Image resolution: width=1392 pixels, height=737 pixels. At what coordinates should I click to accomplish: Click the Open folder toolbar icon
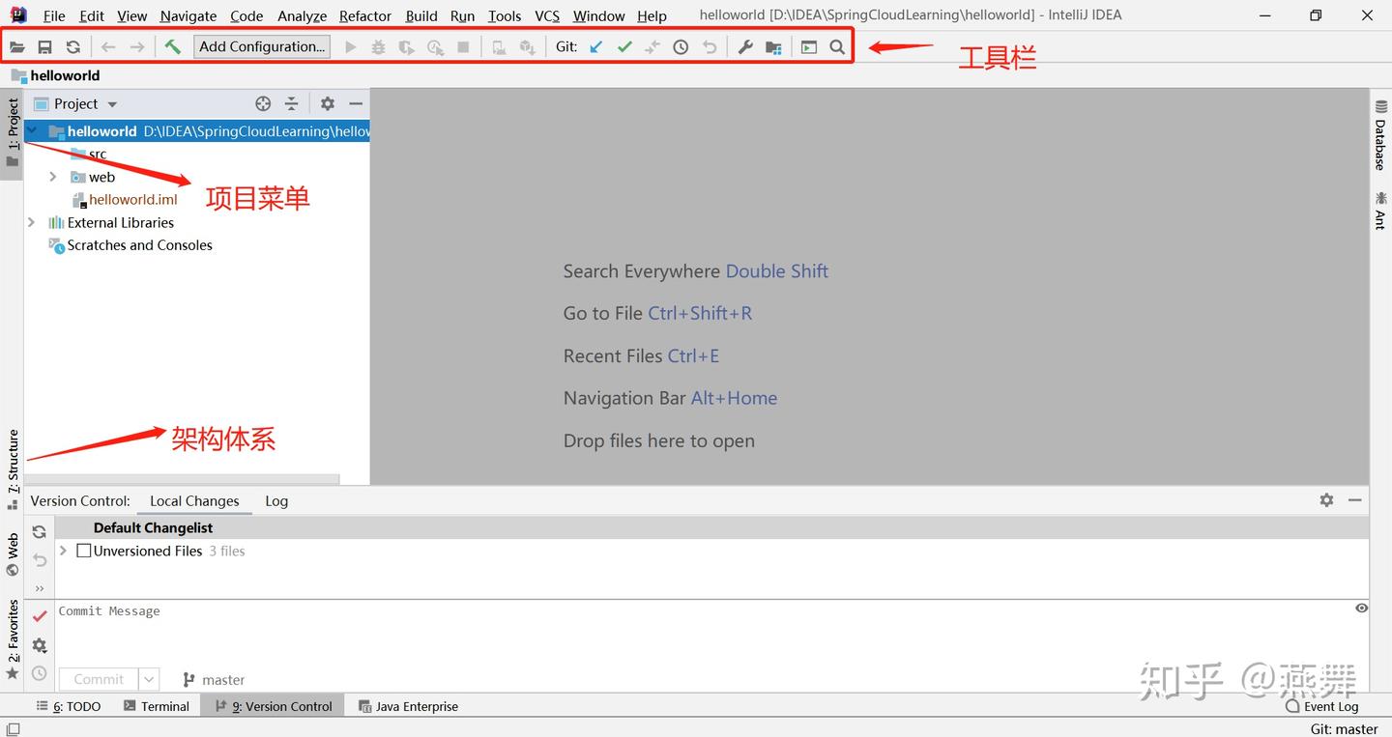17,46
